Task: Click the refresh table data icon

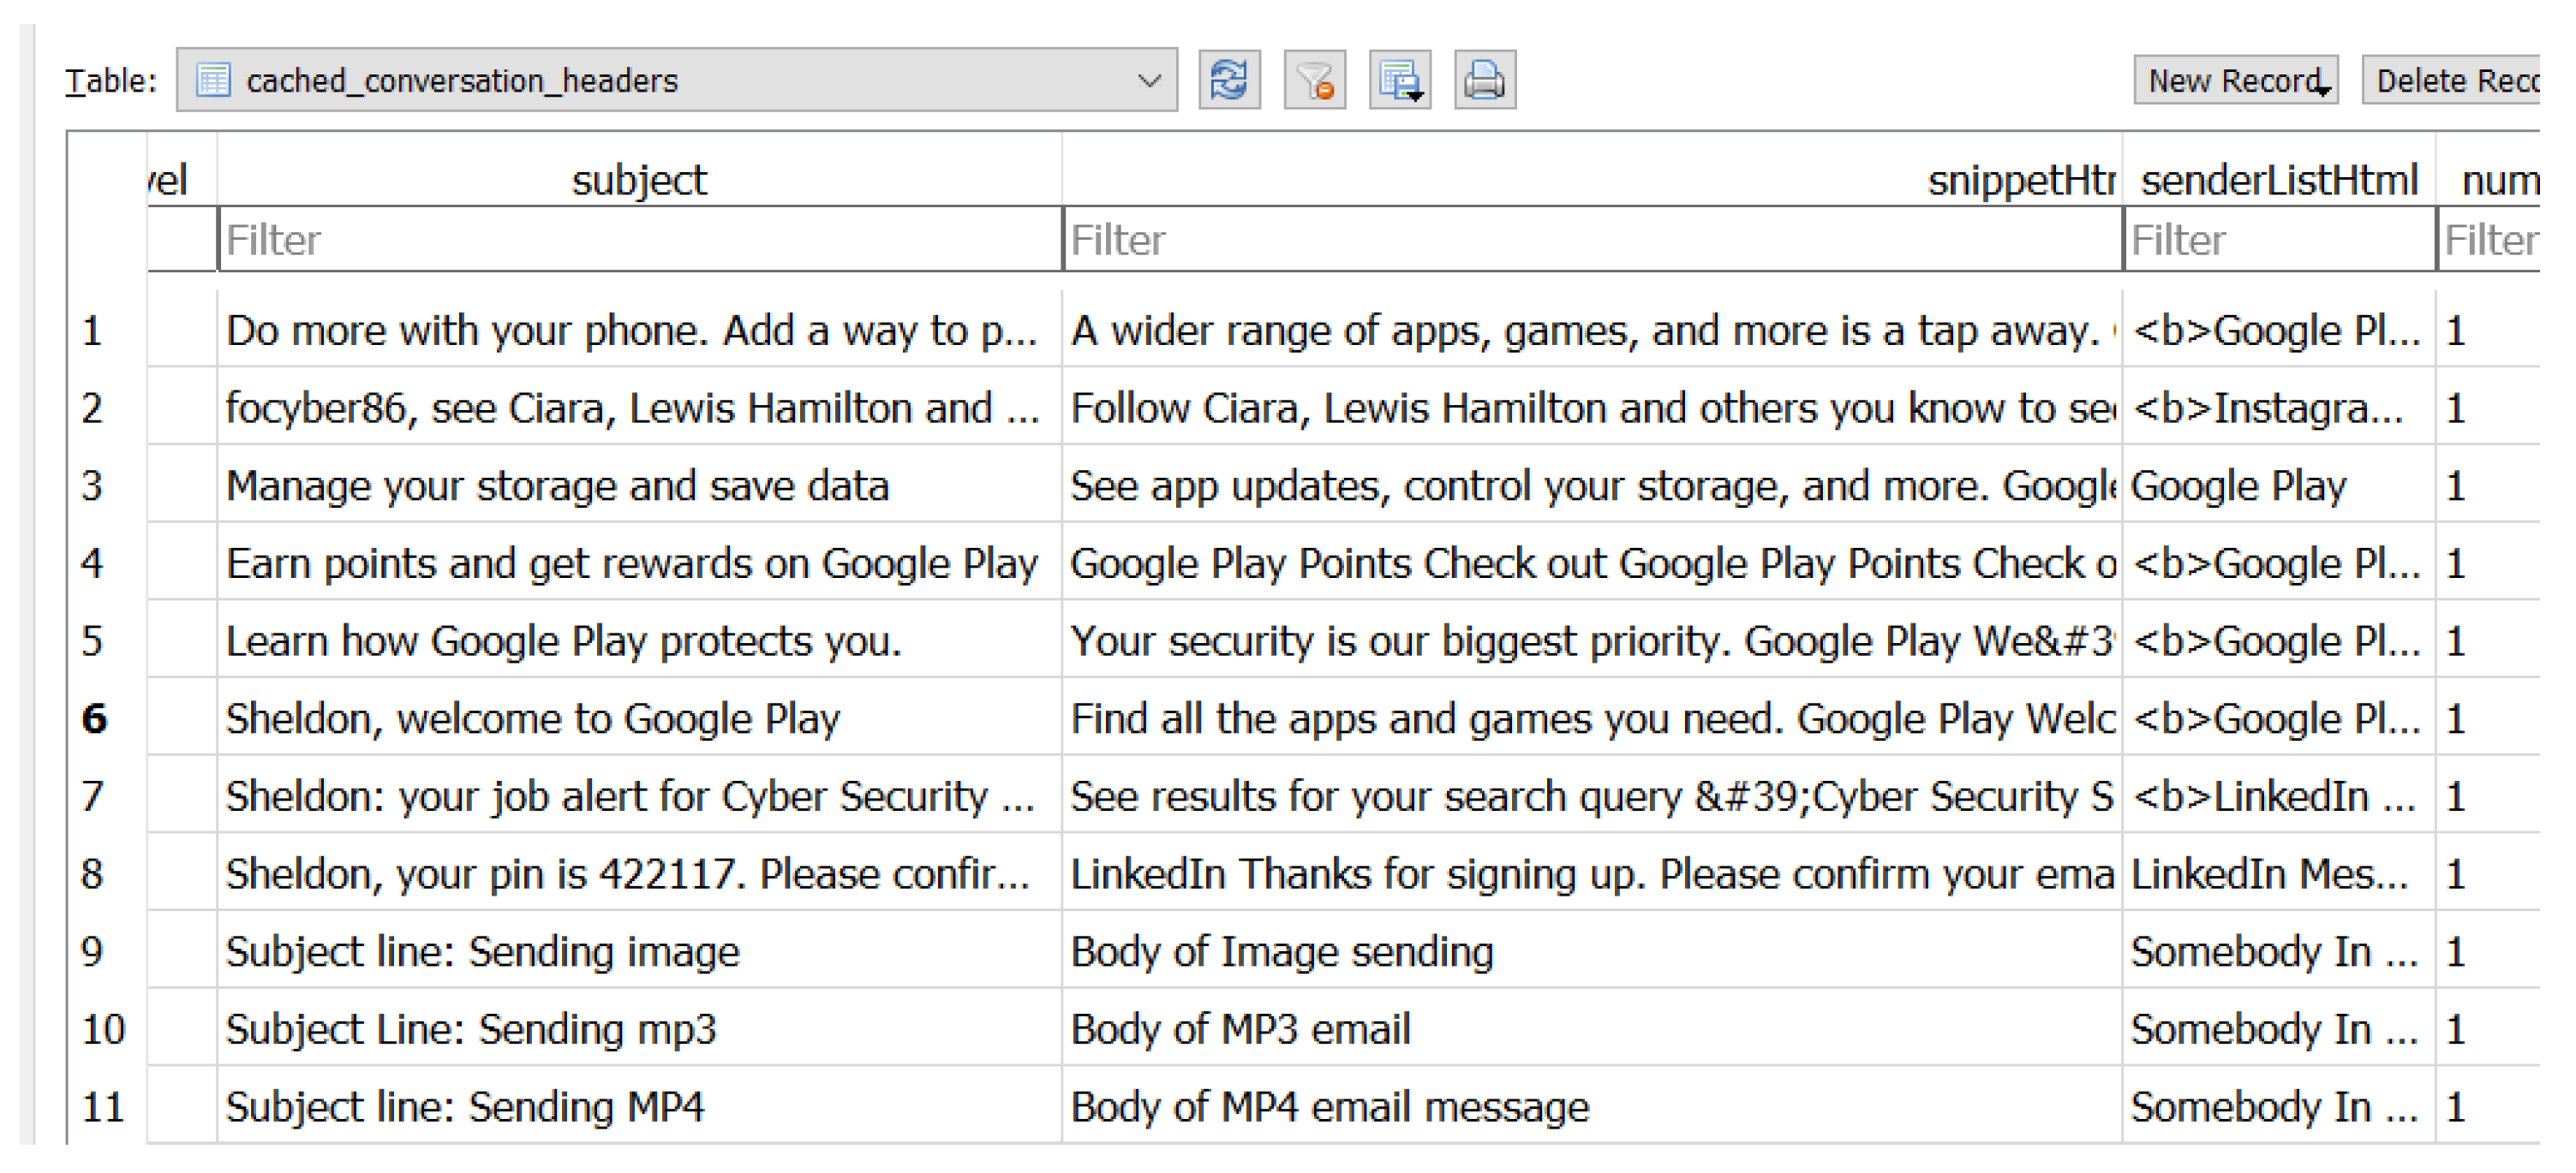Action: [1228, 80]
